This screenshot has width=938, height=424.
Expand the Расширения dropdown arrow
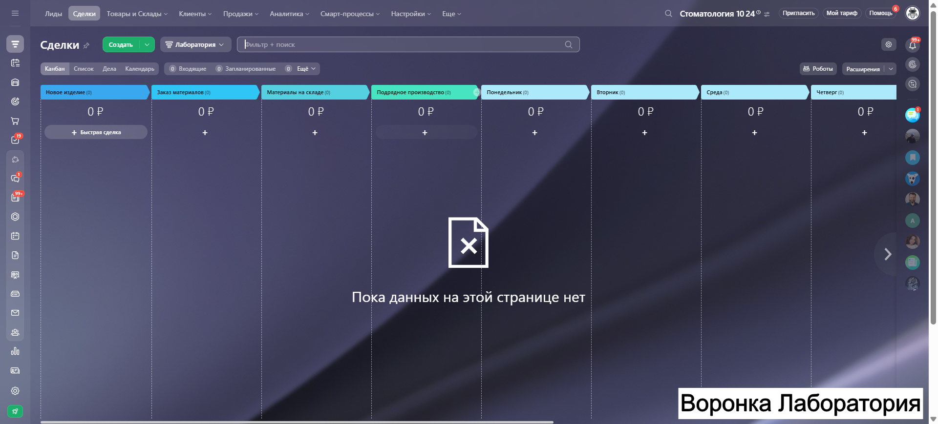coord(891,69)
